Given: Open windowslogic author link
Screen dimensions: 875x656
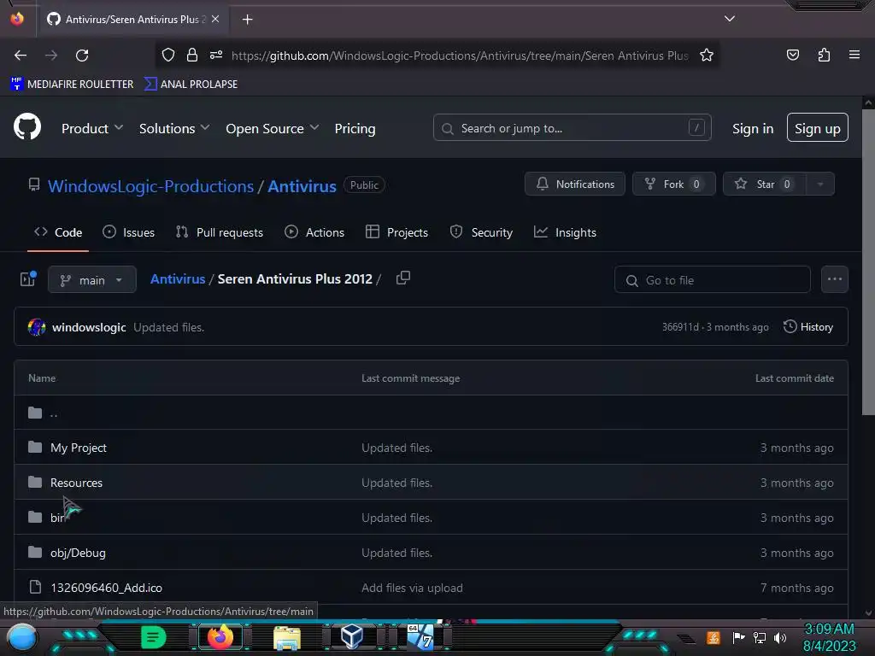Looking at the screenshot, I should 89,327.
